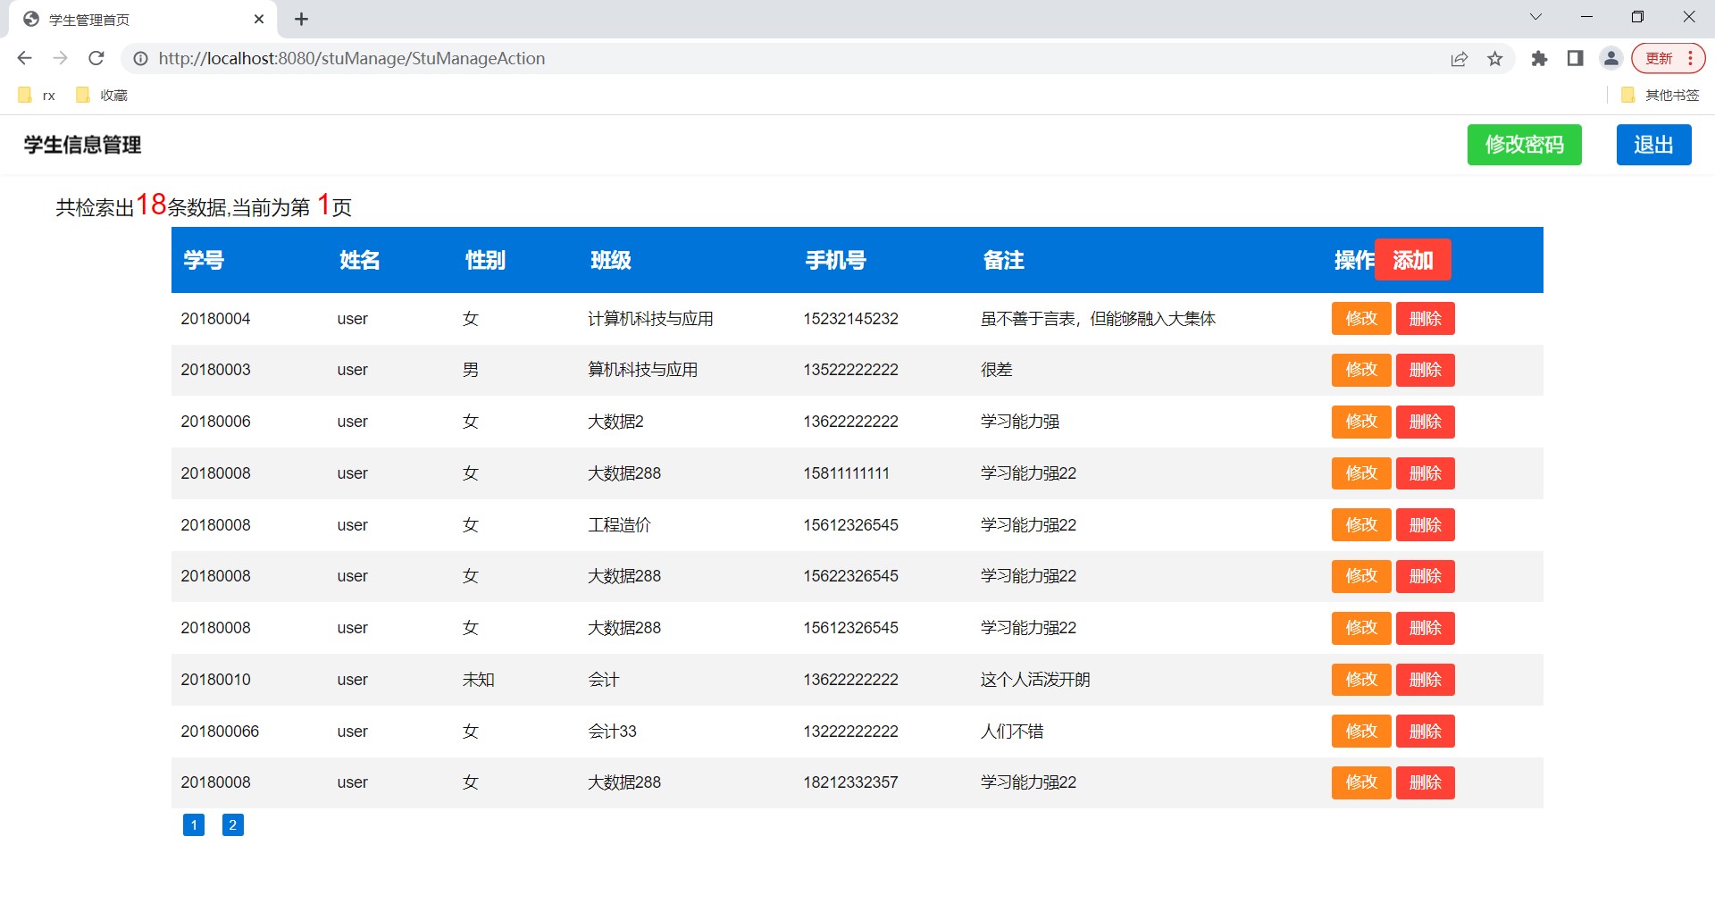This screenshot has width=1715, height=920.
Task: Click 删除 for student 20180006
Action: 1425,422
